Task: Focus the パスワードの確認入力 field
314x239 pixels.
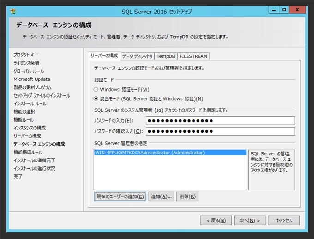Action: pos(220,132)
